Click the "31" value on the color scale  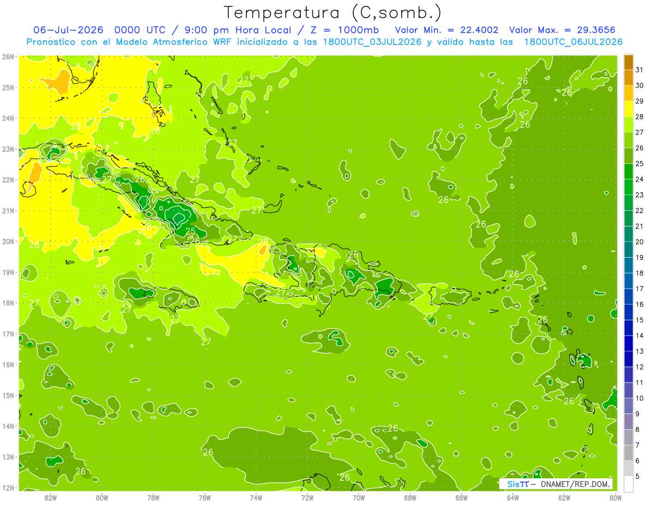tap(640, 70)
